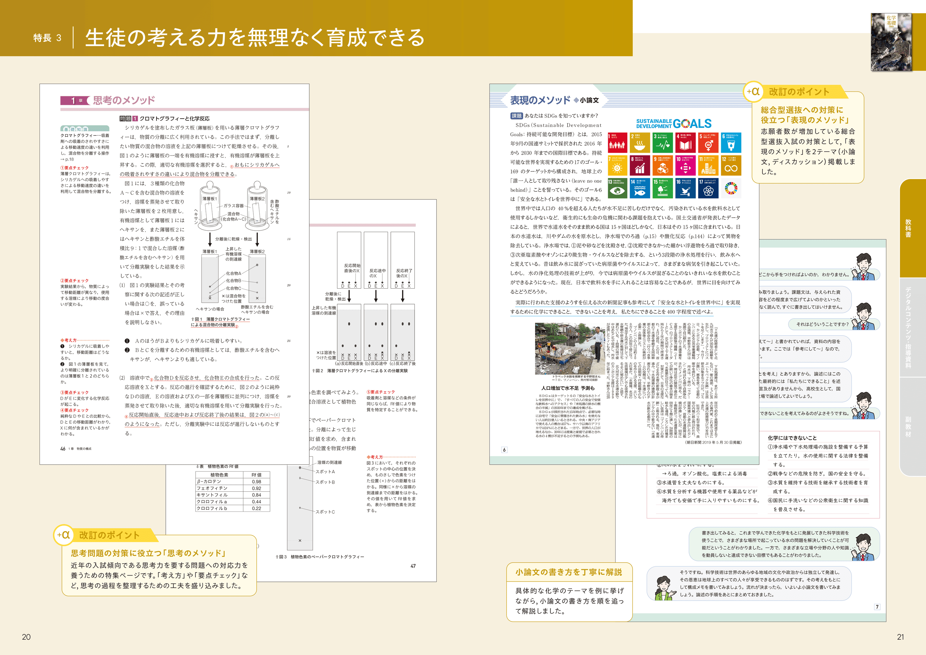Switch to the 副教材 side tab

point(908,427)
